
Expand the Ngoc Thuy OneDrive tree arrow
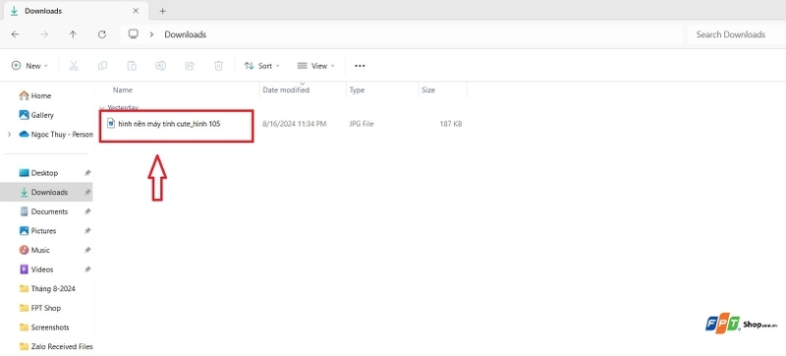click(9, 135)
